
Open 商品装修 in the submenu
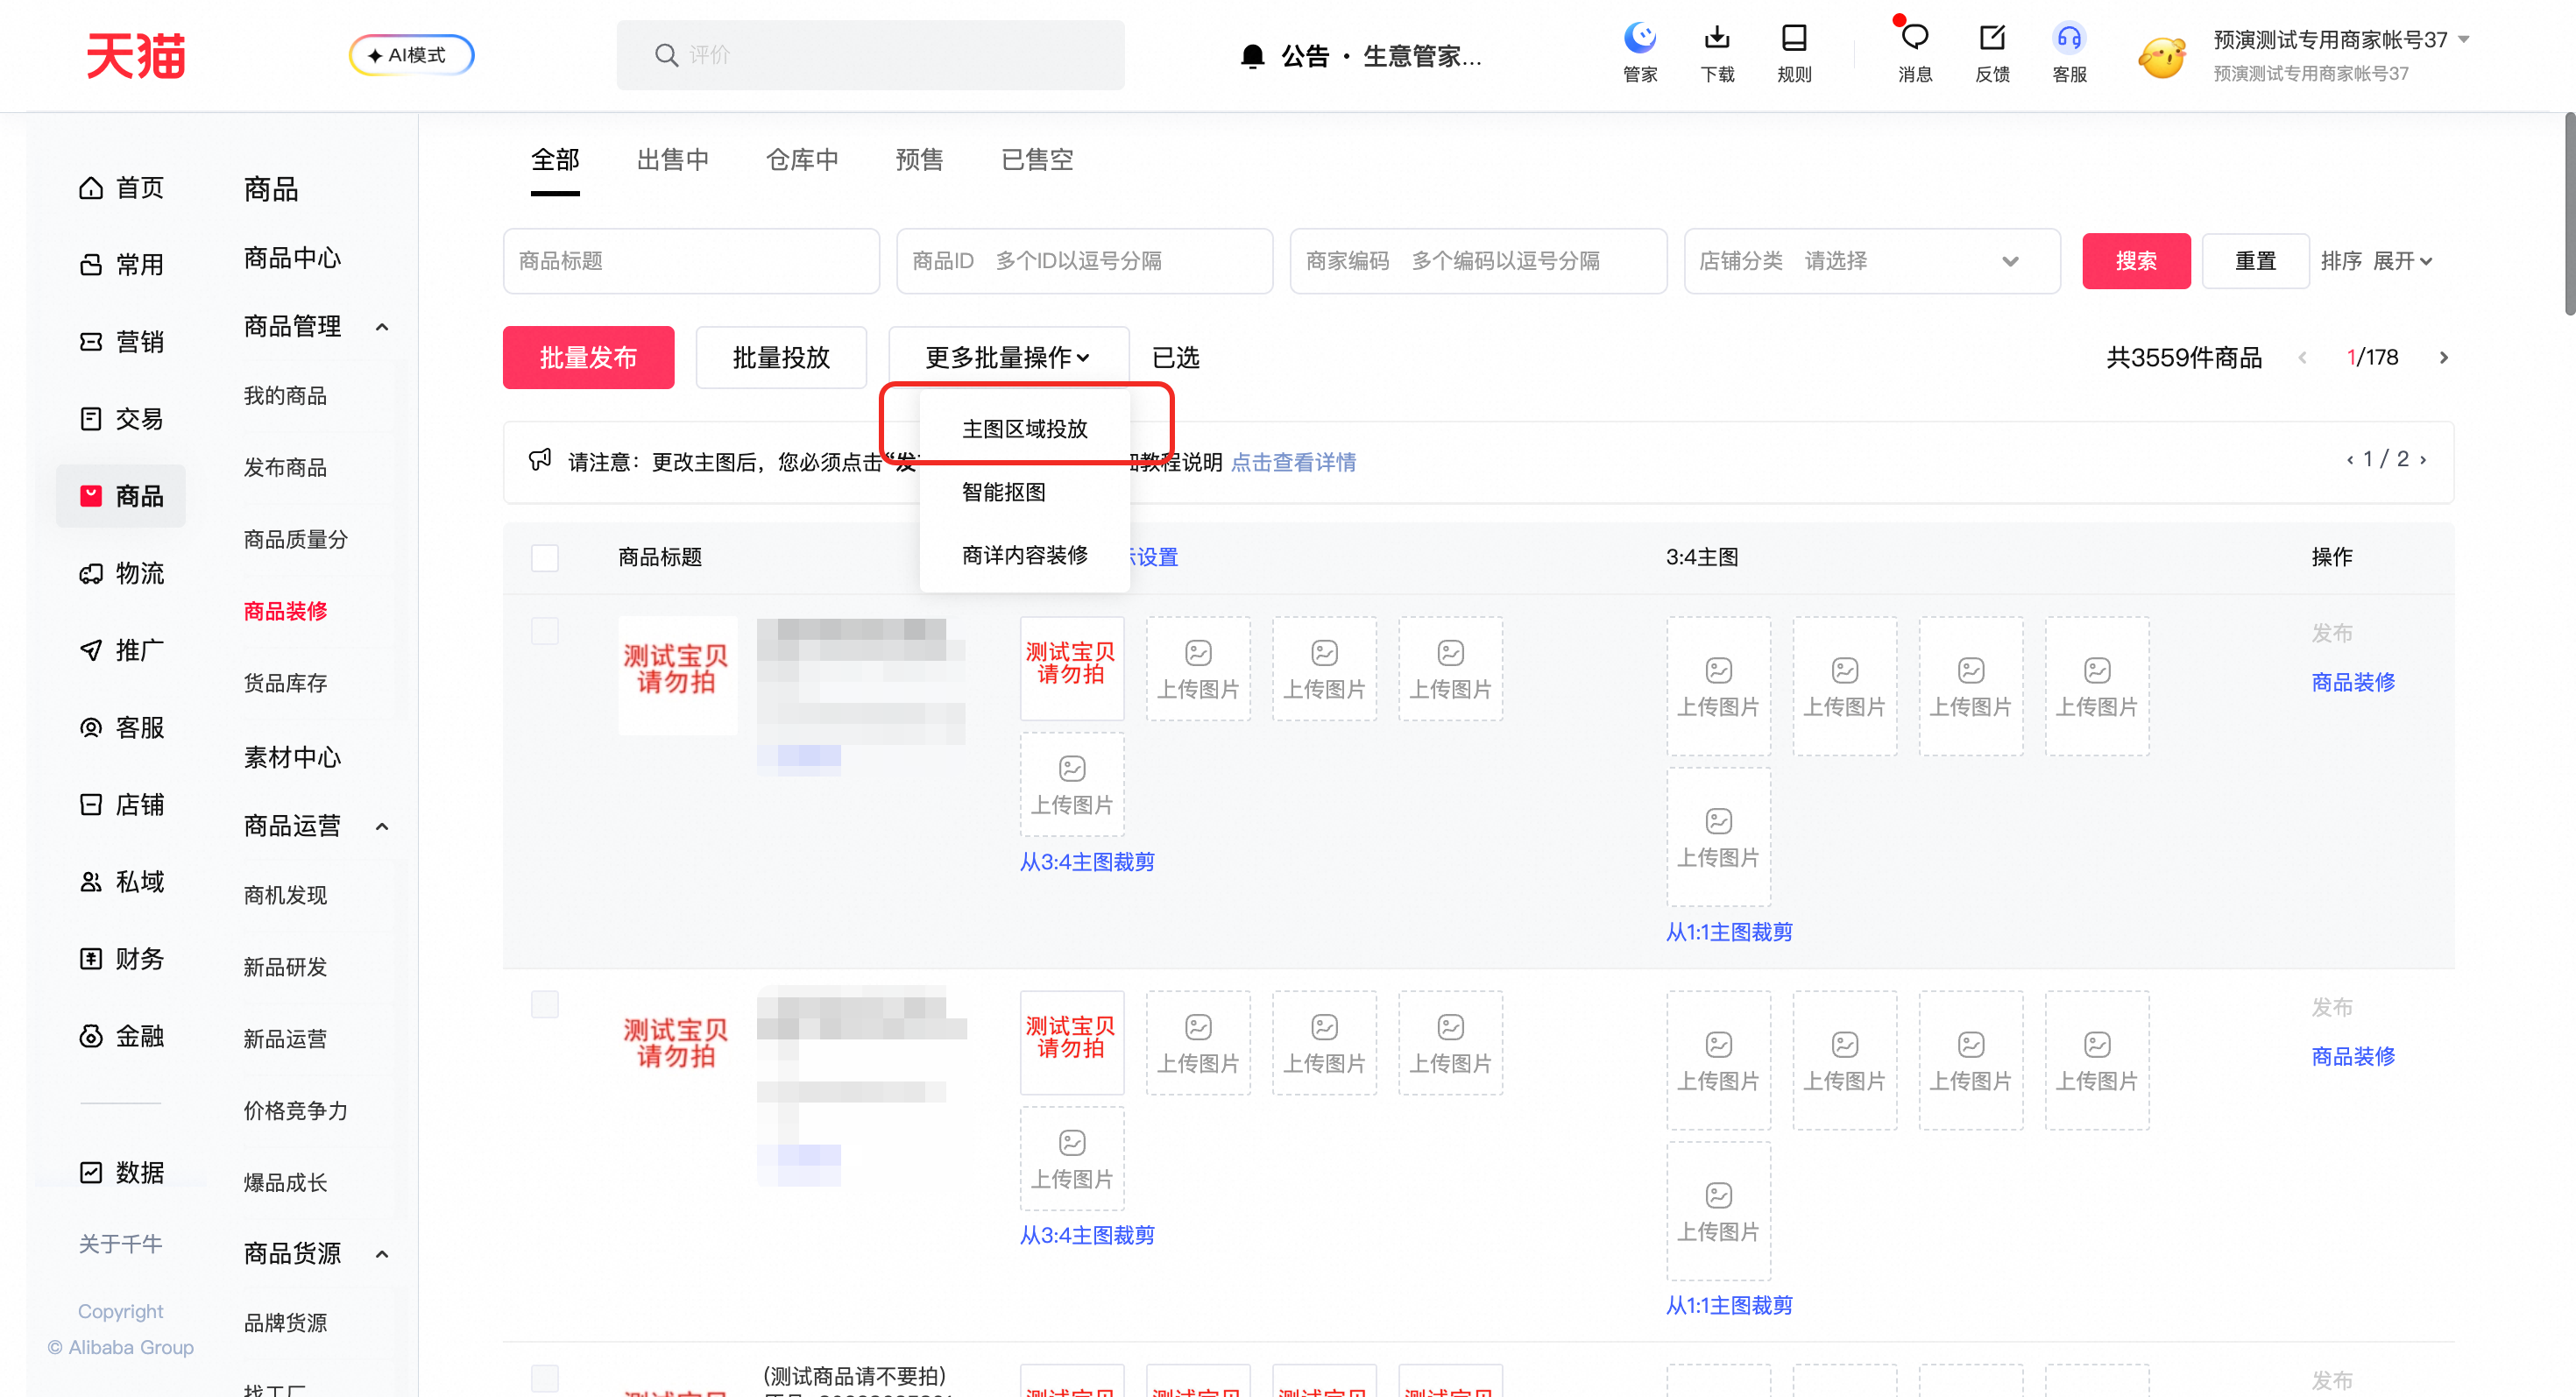[285, 611]
